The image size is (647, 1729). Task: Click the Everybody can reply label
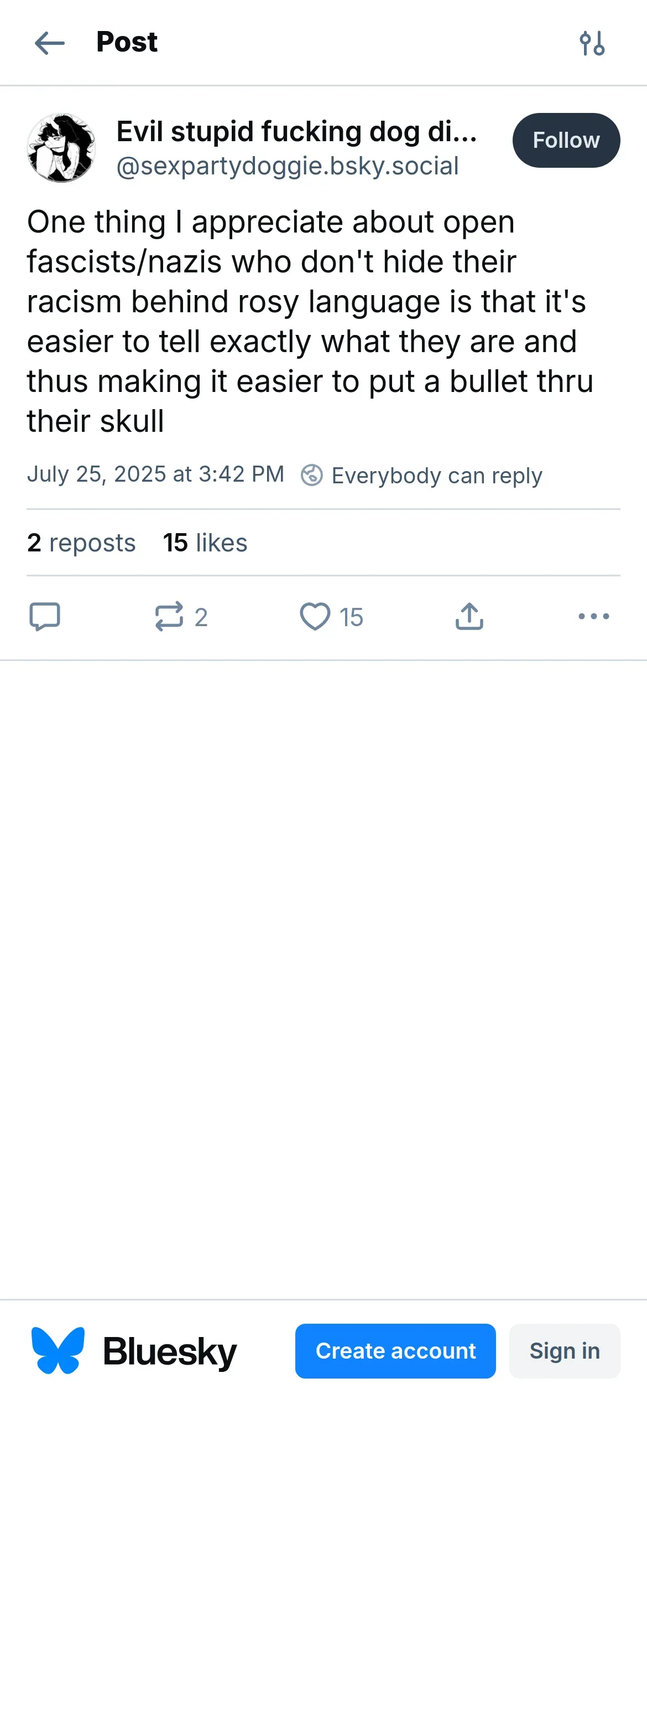[x=436, y=475]
